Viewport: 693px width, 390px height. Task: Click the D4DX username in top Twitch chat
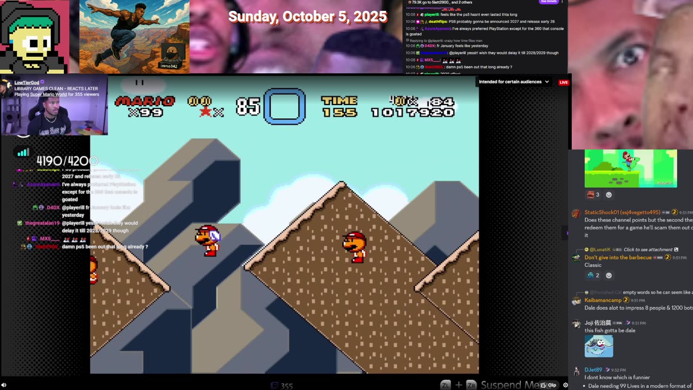430,46
